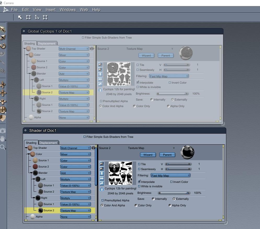The width and height of the screenshot is (260, 229).
Task: Open Top Shader Multi Channel dropdown in Global Cyclops
Action: point(74,49)
